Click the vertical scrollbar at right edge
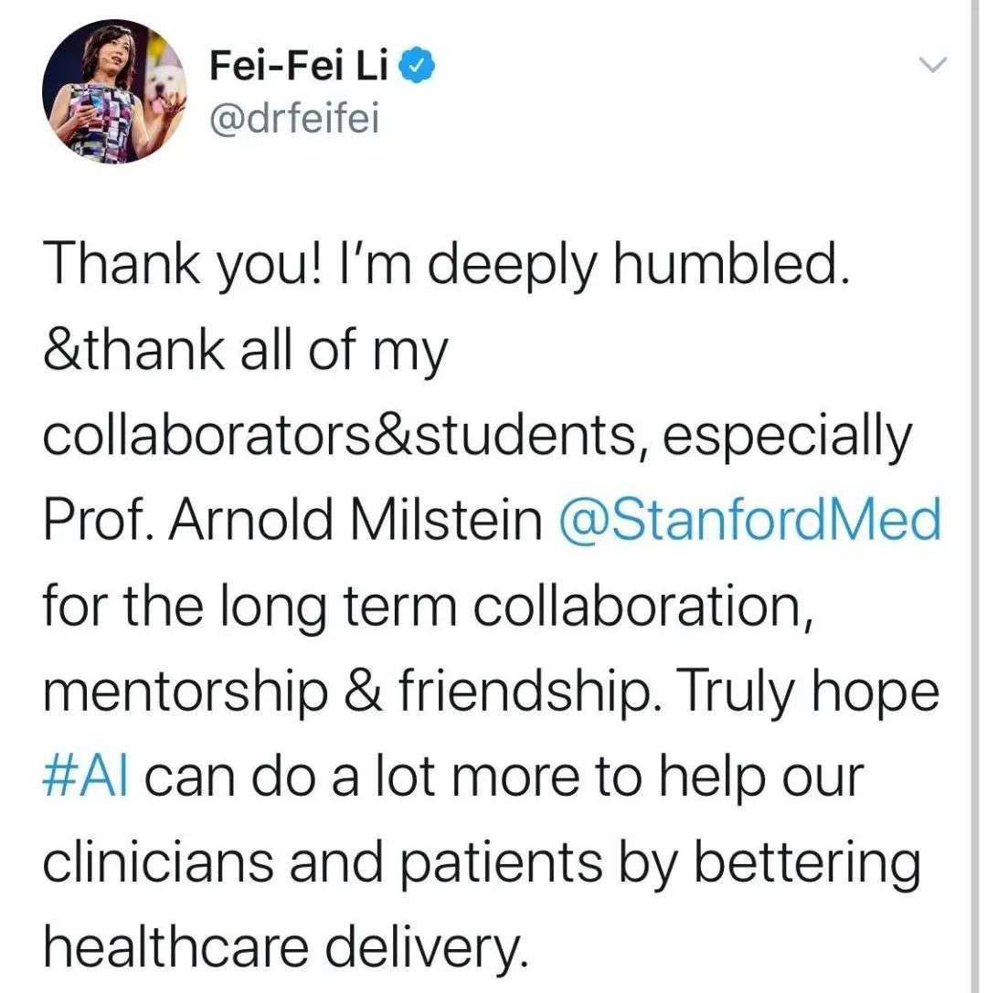 pos(975,497)
